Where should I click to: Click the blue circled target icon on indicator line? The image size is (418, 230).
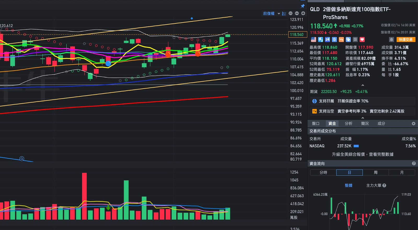point(22,159)
